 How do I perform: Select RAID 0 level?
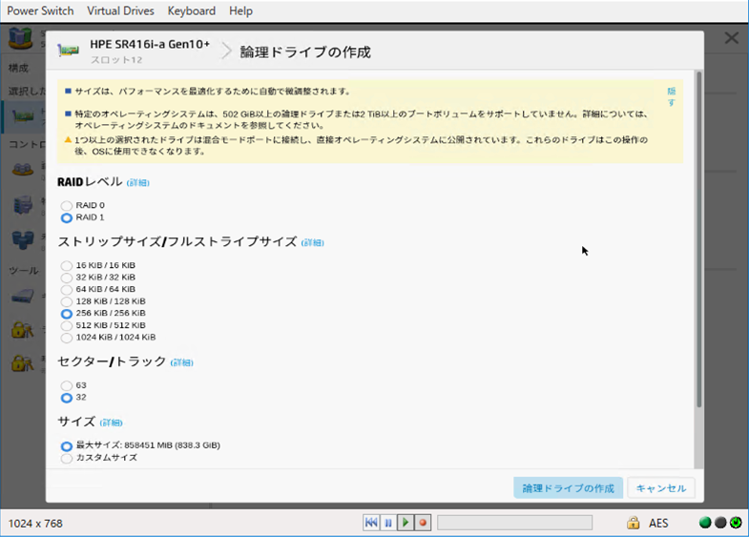(x=67, y=205)
